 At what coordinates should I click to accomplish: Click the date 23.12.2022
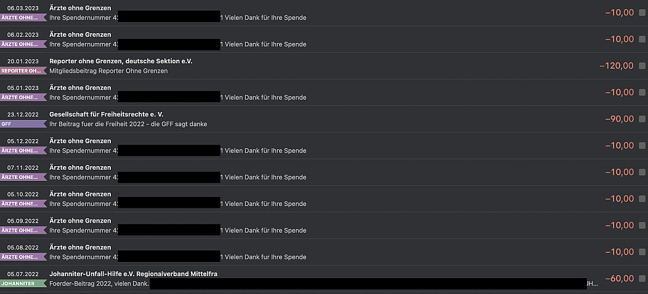(23, 114)
